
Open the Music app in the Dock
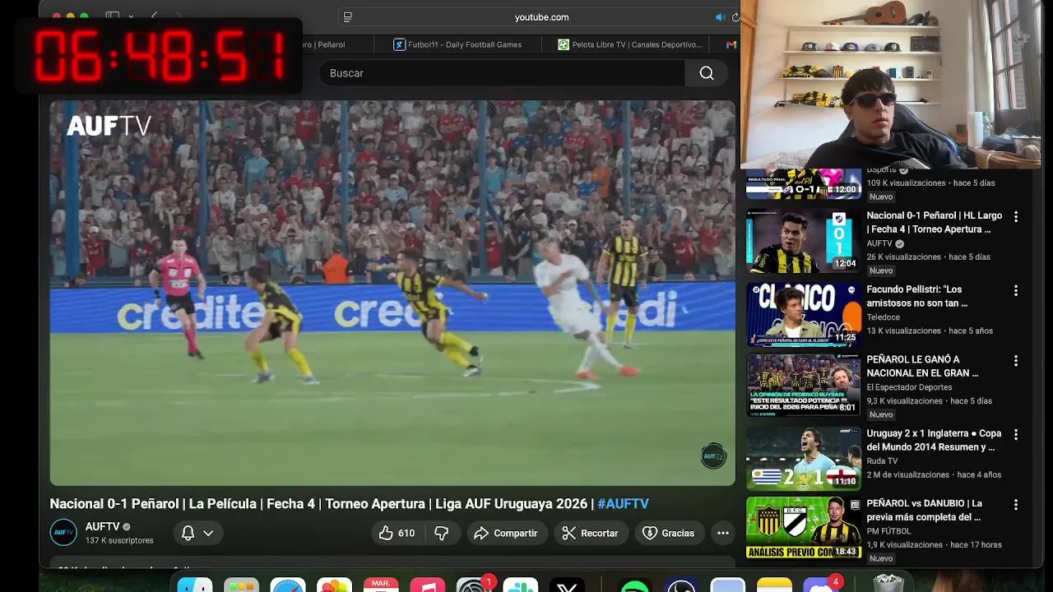pyautogui.click(x=428, y=587)
